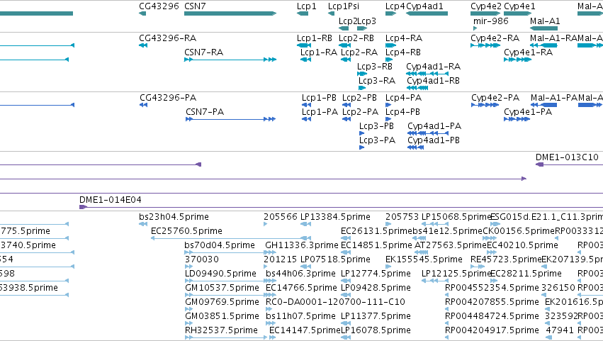The width and height of the screenshot is (603, 341).
Task: Select the Lcp2-PB protein label
Action: (x=359, y=98)
